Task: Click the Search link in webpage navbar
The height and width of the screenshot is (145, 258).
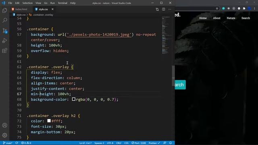Action: pyautogui.click(x=246, y=18)
